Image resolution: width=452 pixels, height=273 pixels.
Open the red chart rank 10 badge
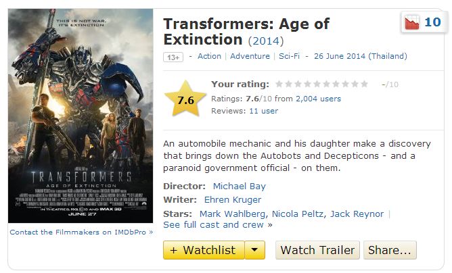point(422,23)
